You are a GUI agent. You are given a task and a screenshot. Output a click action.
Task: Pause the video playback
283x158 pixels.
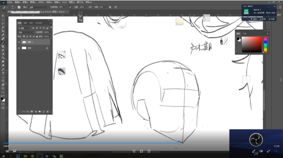tap(141, 151)
